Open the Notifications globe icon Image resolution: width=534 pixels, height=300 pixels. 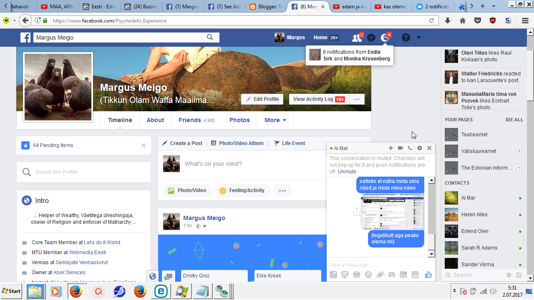tap(385, 38)
